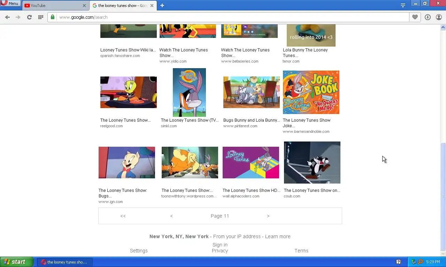
Task: Click the vertical scrollbar thumb
Action: 443,196
